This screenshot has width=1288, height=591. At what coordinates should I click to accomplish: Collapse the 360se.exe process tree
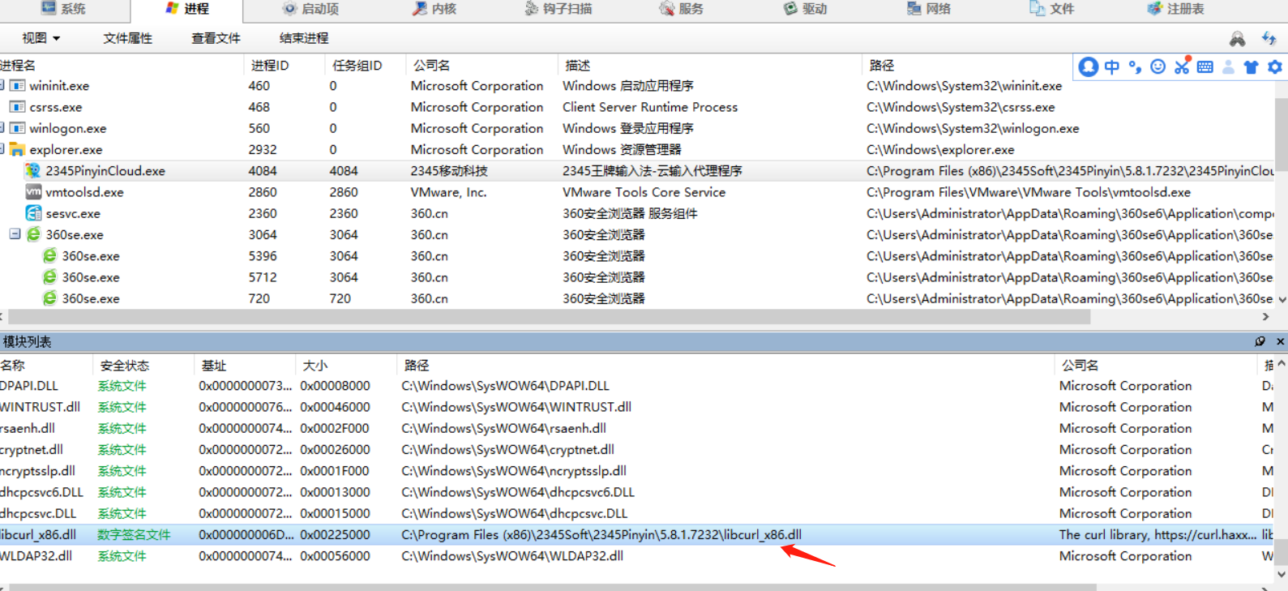15,233
